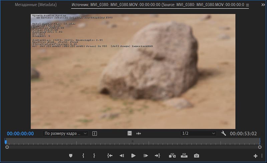This screenshot has width=267, height=163.
Task: Click the Overwrite edit button
Action: [x=184, y=156]
